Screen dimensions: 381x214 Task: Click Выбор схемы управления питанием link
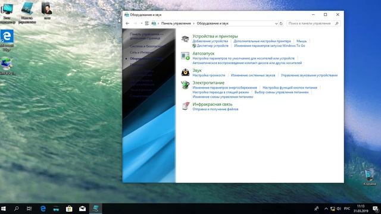coord(282,92)
